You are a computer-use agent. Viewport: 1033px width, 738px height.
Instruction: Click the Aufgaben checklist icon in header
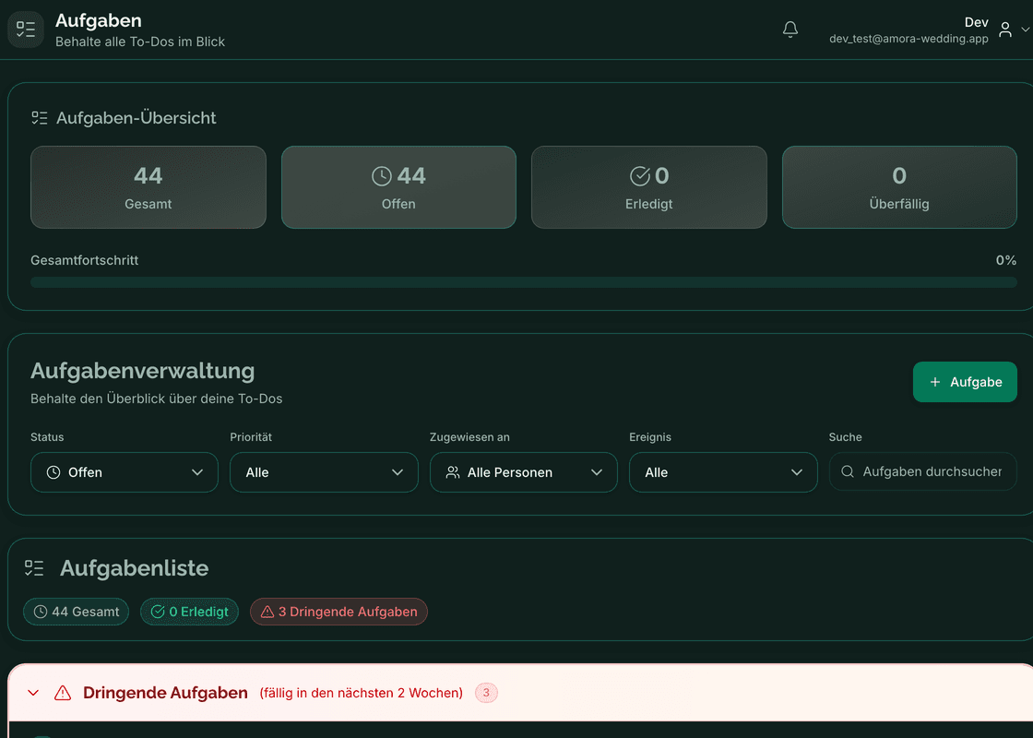[x=26, y=30]
